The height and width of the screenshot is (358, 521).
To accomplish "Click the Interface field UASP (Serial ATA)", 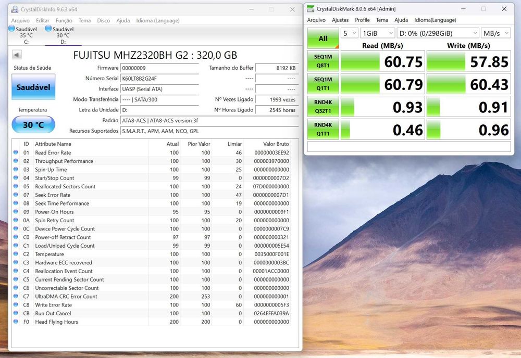I will tap(159, 89).
